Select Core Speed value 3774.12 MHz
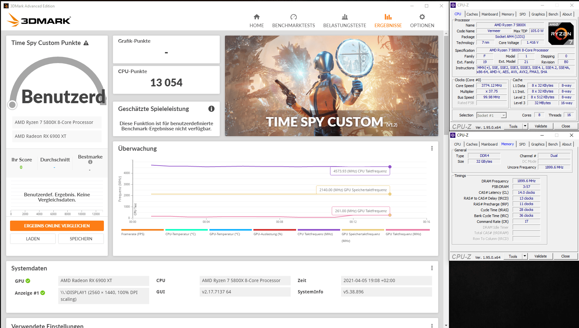The height and width of the screenshot is (328, 579). 492,86
